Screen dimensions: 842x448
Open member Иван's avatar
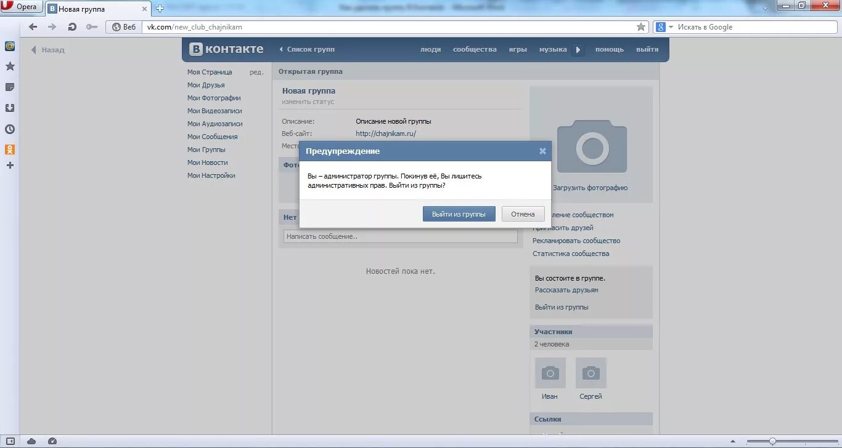(550, 373)
